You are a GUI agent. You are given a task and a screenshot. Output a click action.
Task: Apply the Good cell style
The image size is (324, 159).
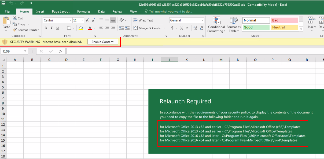pyautogui.click(x=256, y=27)
